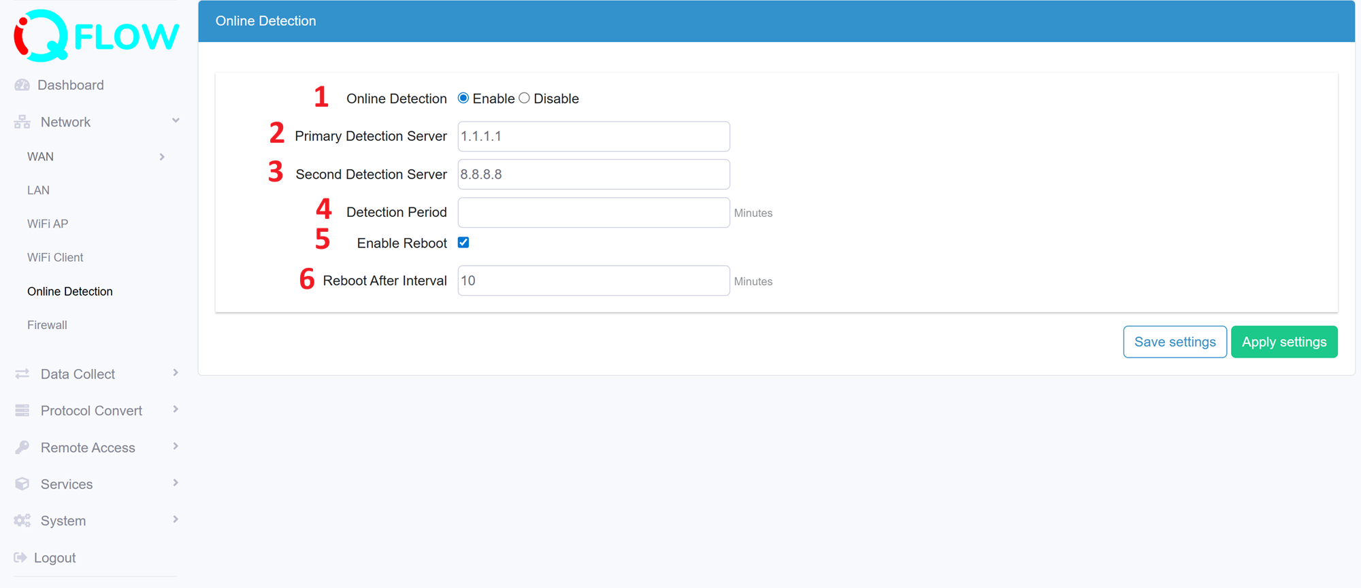Click the empty Detection Period field
The height and width of the screenshot is (588, 1361).
tap(593, 212)
